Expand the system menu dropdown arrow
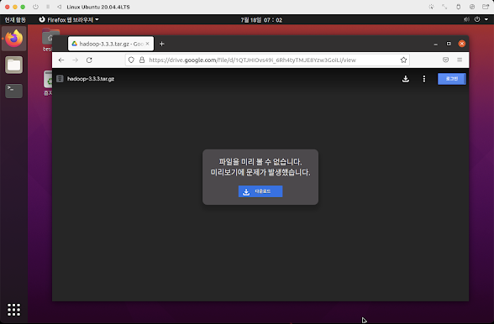This screenshot has width=494, height=324. (x=486, y=19)
